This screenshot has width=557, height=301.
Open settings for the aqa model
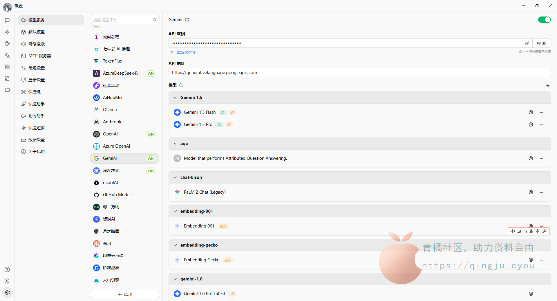(531, 158)
